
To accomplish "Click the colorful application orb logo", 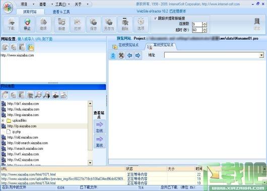I will pos(8,8).
